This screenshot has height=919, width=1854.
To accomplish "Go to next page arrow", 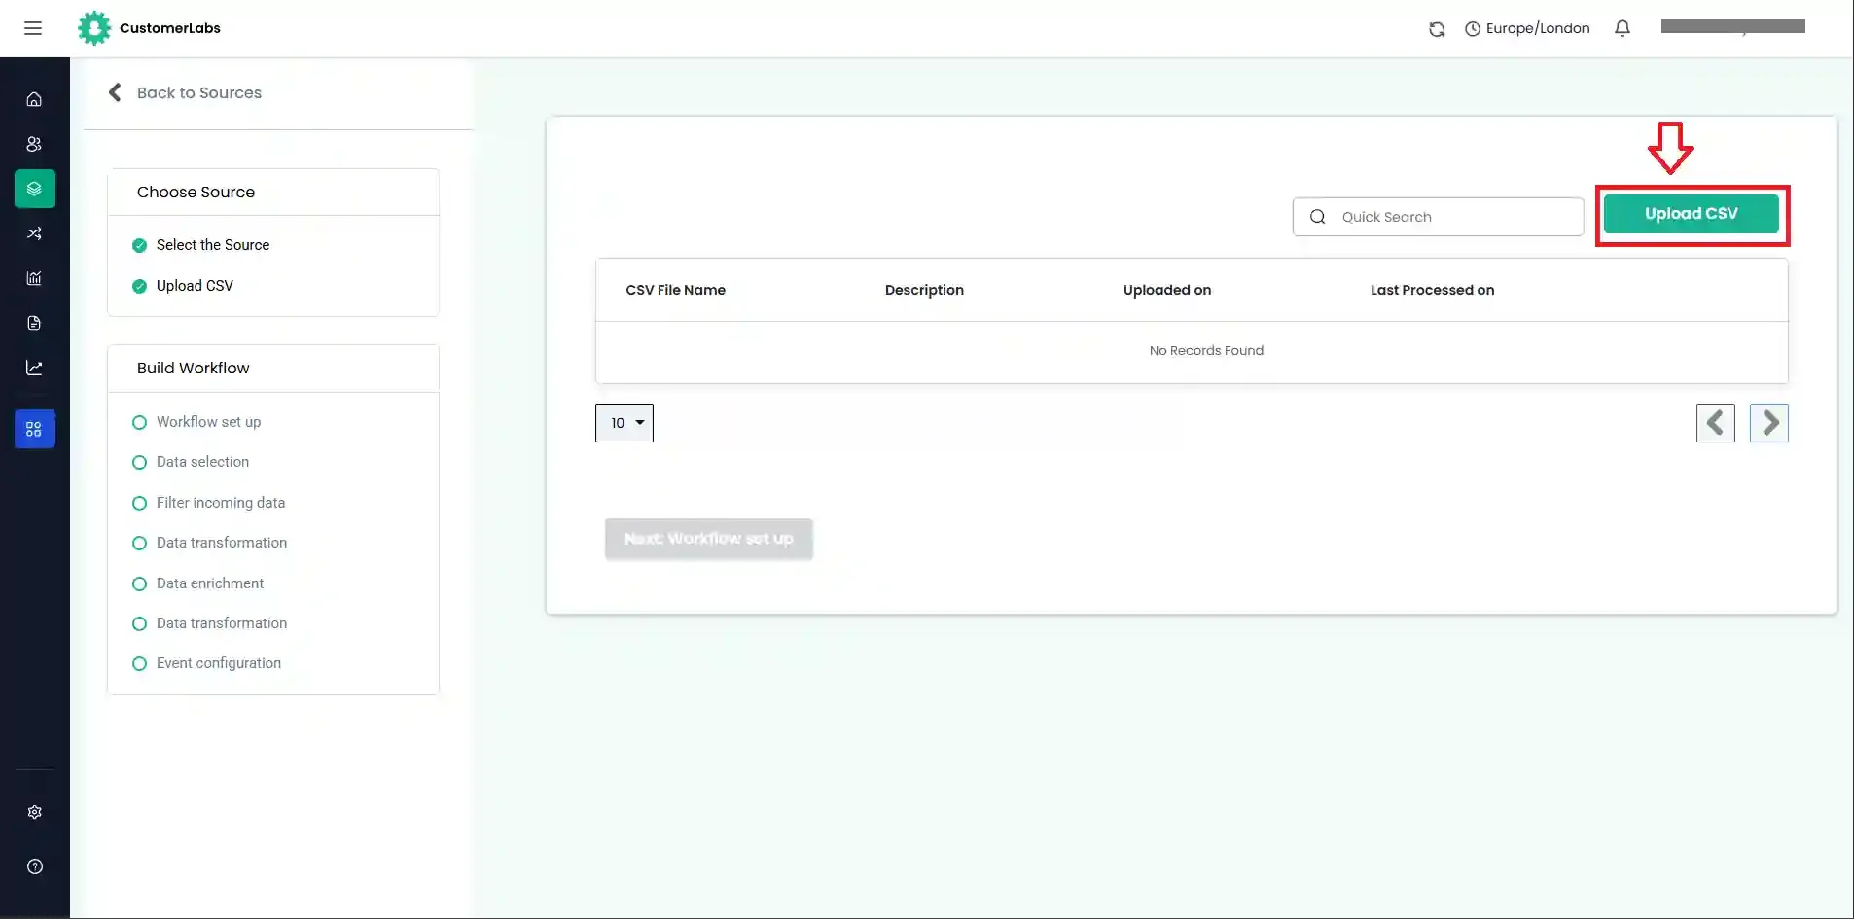I will tap(1769, 423).
